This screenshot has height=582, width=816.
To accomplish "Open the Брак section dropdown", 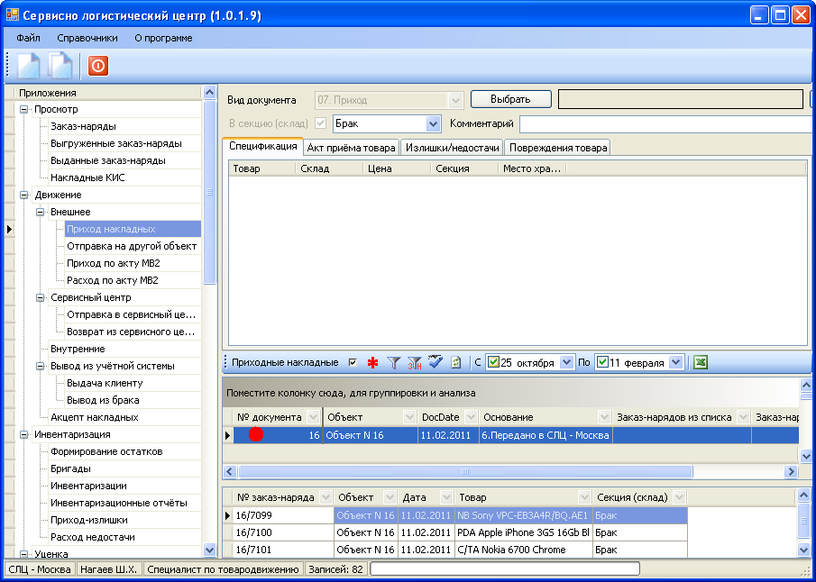I will pos(434,123).
